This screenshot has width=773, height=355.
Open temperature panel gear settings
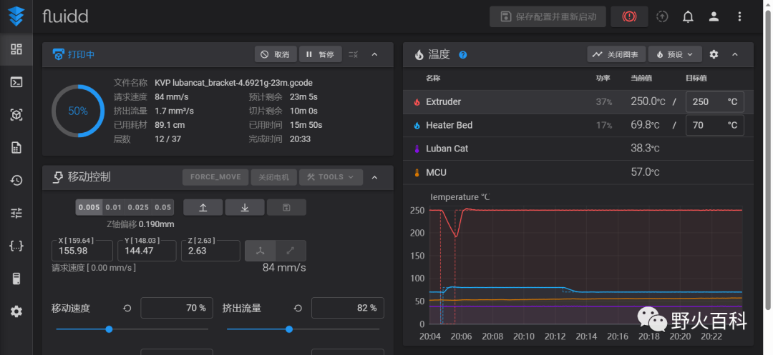714,54
